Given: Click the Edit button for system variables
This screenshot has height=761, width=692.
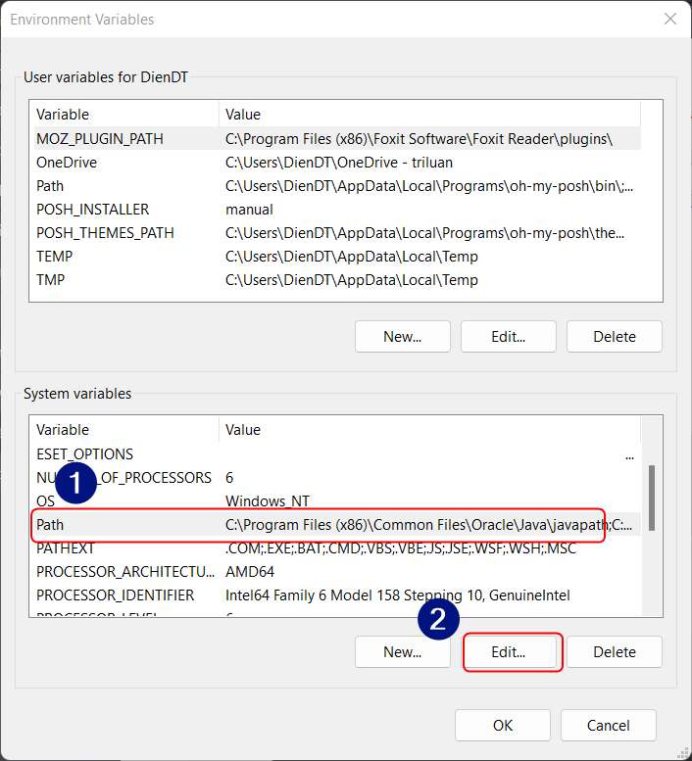Looking at the screenshot, I should (x=512, y=652).
